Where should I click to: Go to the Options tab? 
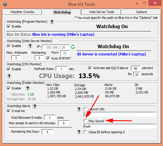click(141, 12)
